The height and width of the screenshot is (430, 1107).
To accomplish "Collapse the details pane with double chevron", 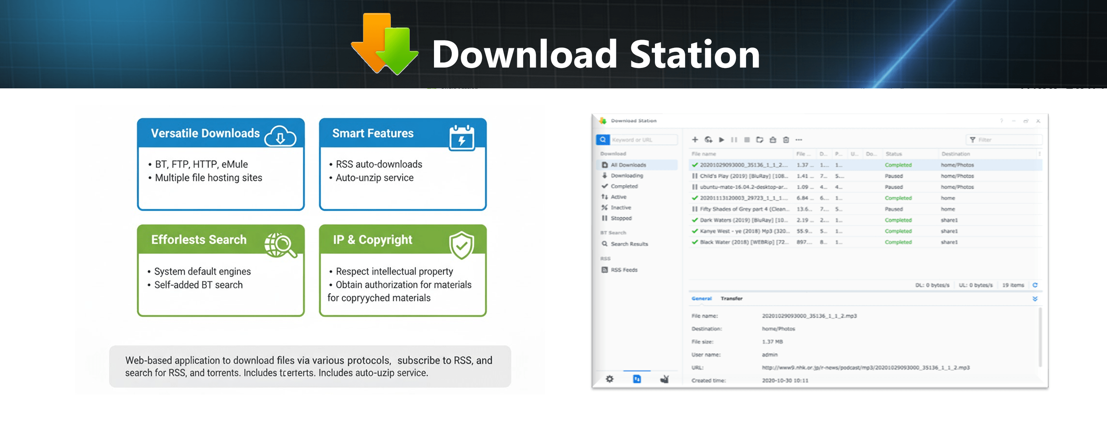I will 1035,298.
